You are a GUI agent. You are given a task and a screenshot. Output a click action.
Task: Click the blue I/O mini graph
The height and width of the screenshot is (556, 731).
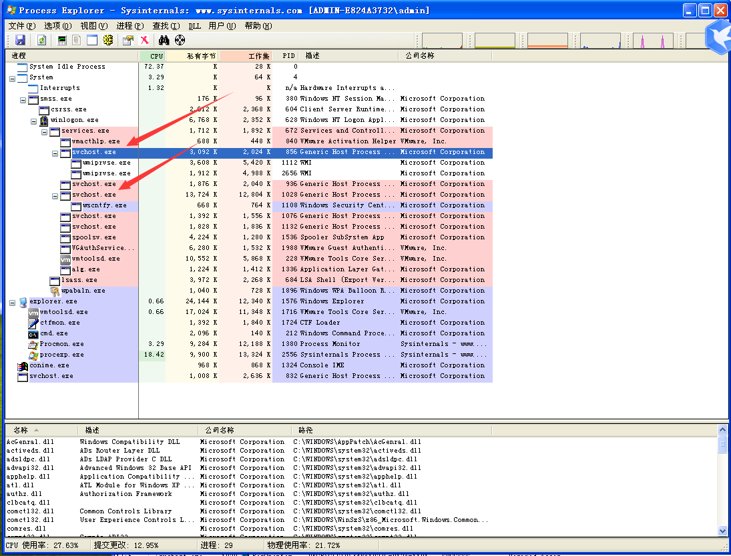pyautogui.click(x=600, y=41)
